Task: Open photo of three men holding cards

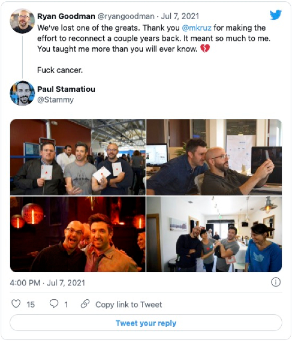Action: pyautogui.click(x=78, y=157)
